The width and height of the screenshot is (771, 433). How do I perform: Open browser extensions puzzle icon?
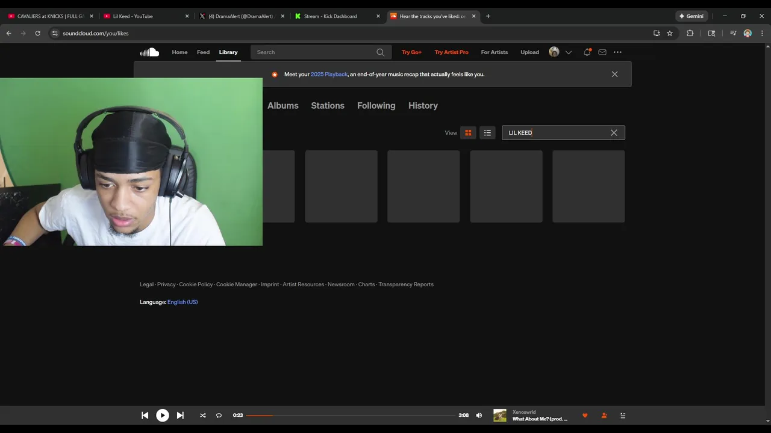(690, 33)
